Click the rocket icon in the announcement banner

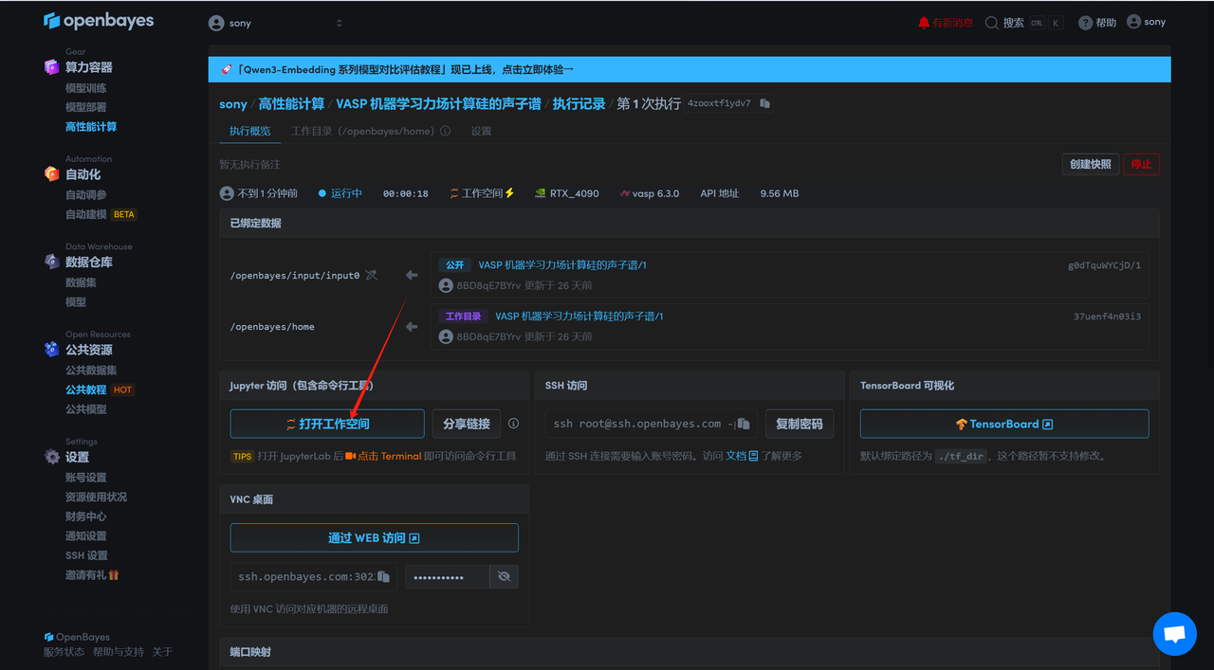pos(227,69)
